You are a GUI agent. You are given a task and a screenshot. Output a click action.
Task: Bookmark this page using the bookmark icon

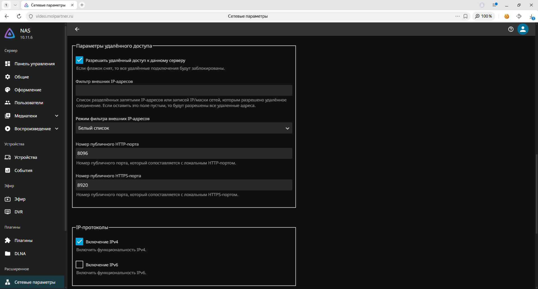pos(465,16)
